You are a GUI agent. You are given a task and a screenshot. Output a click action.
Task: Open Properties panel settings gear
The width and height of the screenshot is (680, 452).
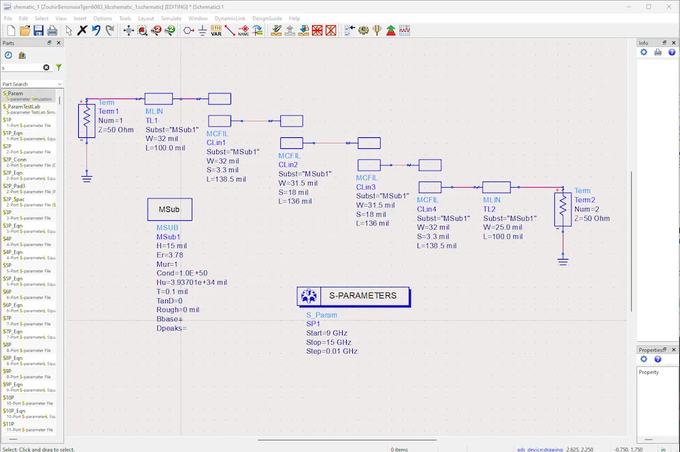[644, 360]
